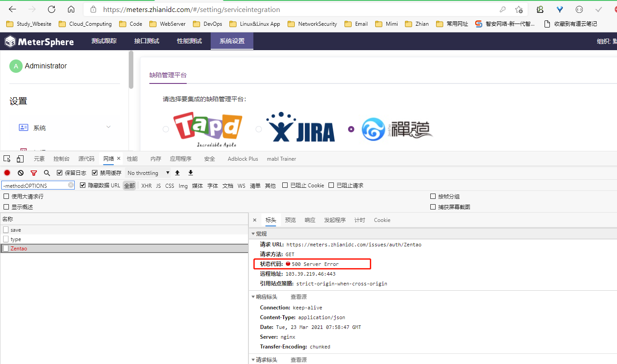Import HAR file using the upload arrow
617x364 pixels.
coord(178,173)
